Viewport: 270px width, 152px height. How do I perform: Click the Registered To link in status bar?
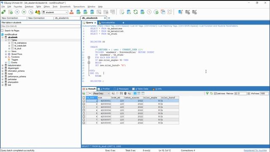click(255, 150)
